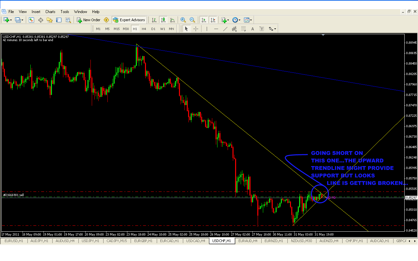Pick the Fibonacci retracement tool
The width and height of the screenshot is (418, 261).
[243, 29]
